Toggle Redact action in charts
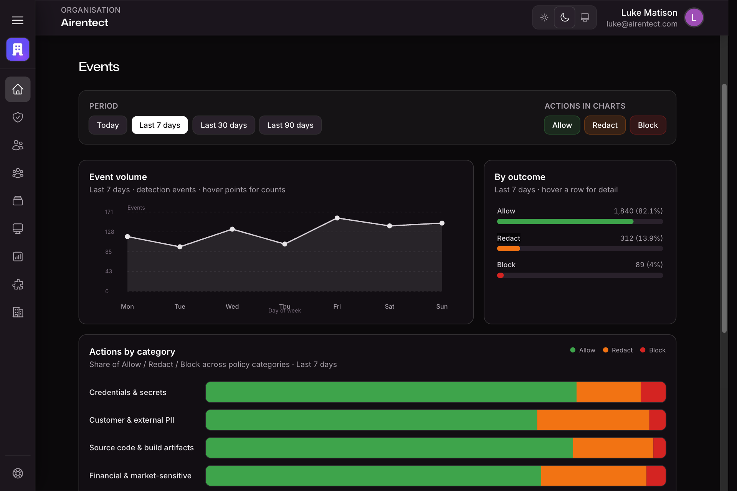 pyautogui.click(x=605, y=125)
